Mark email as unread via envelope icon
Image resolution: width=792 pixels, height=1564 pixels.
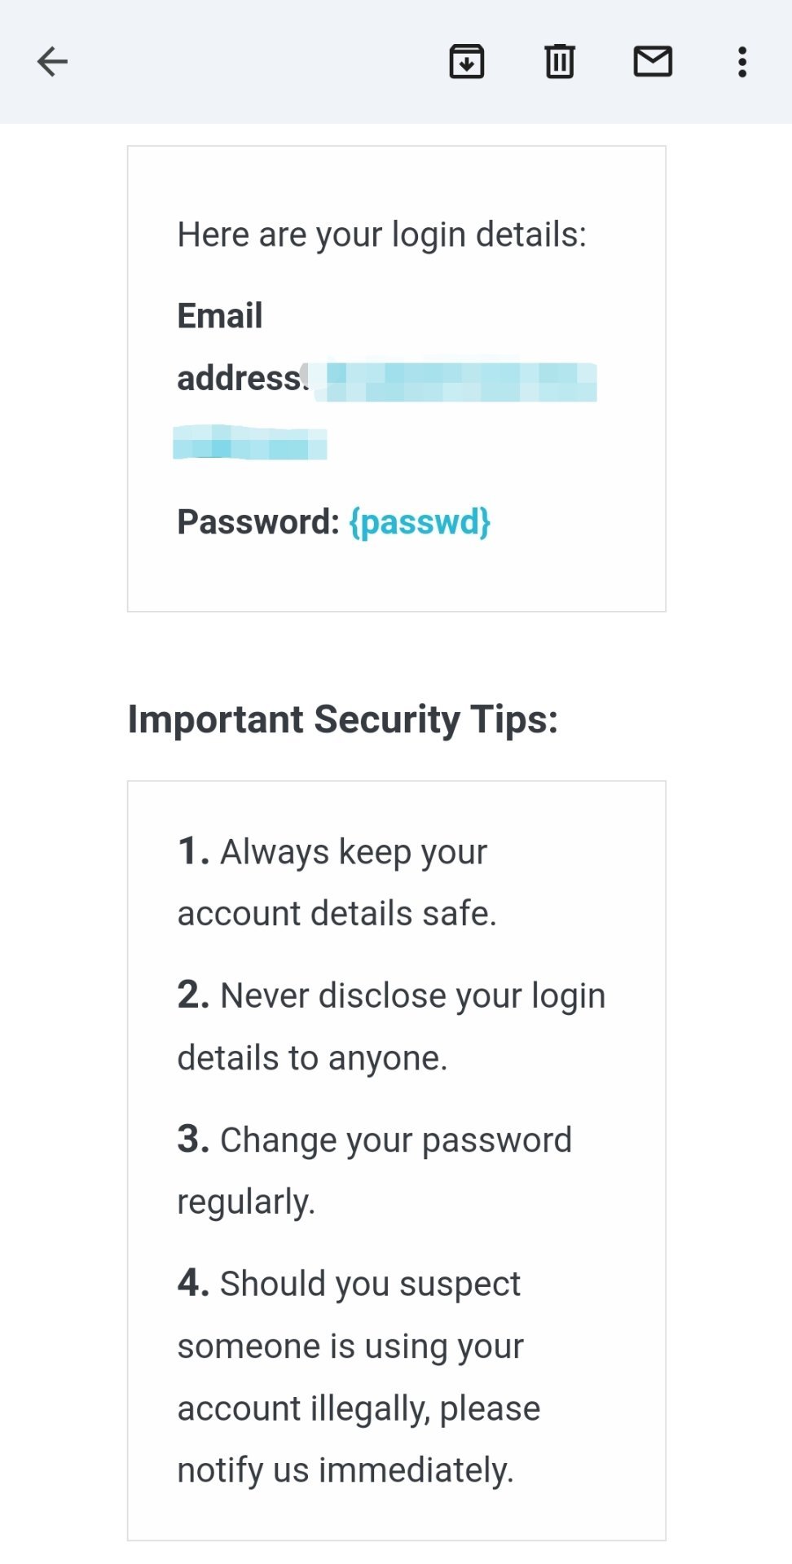(x=653, y=62)
